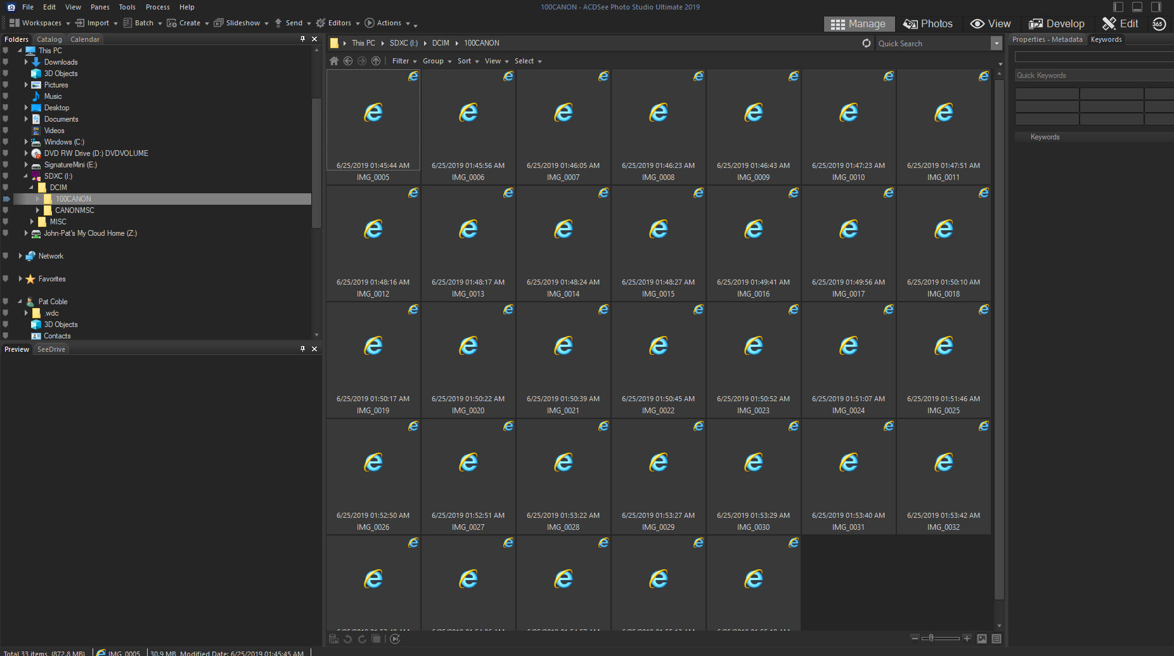Click in the Quick Search field
The height and width of the screenshot is (656, 1174).
tap(933, 43)
